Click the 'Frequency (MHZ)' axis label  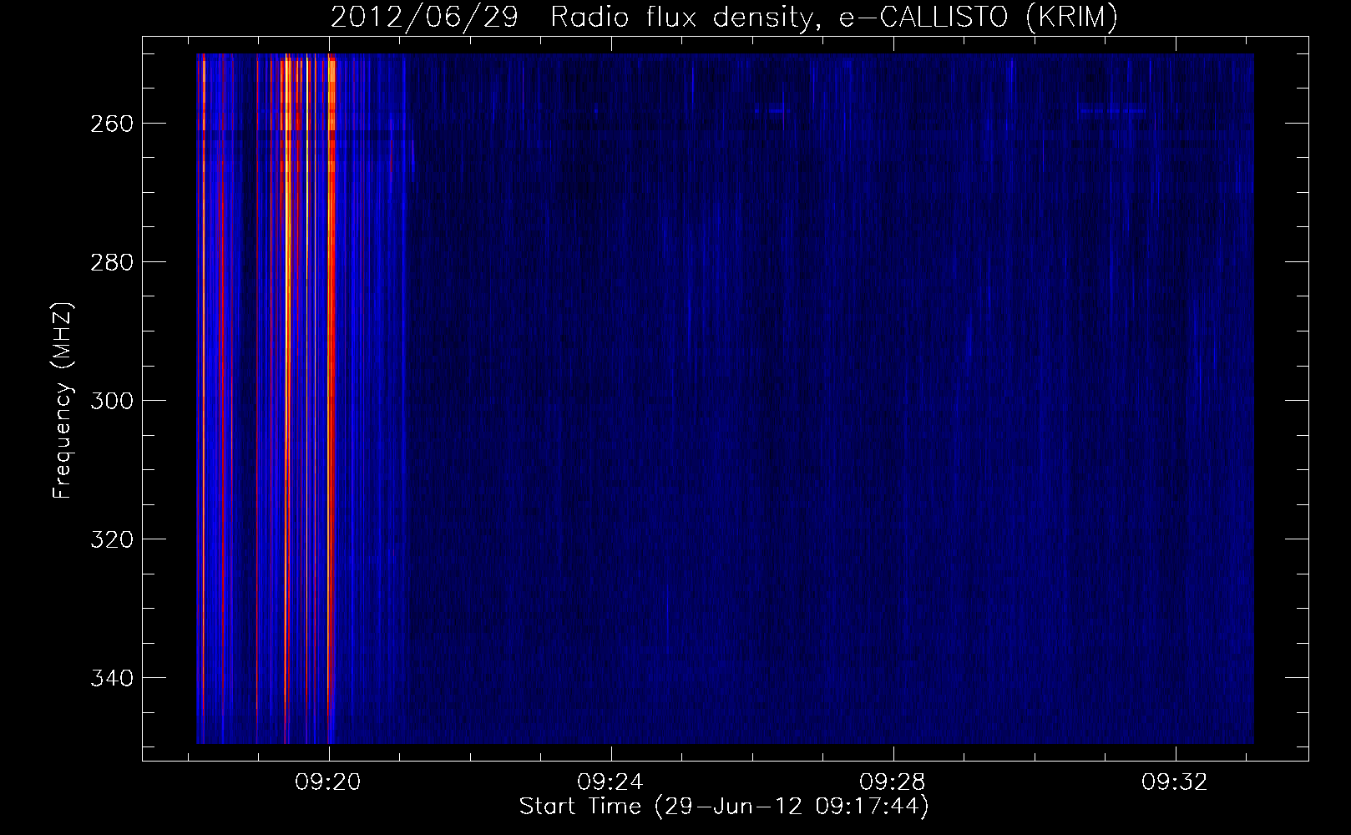tap(63, 401)
